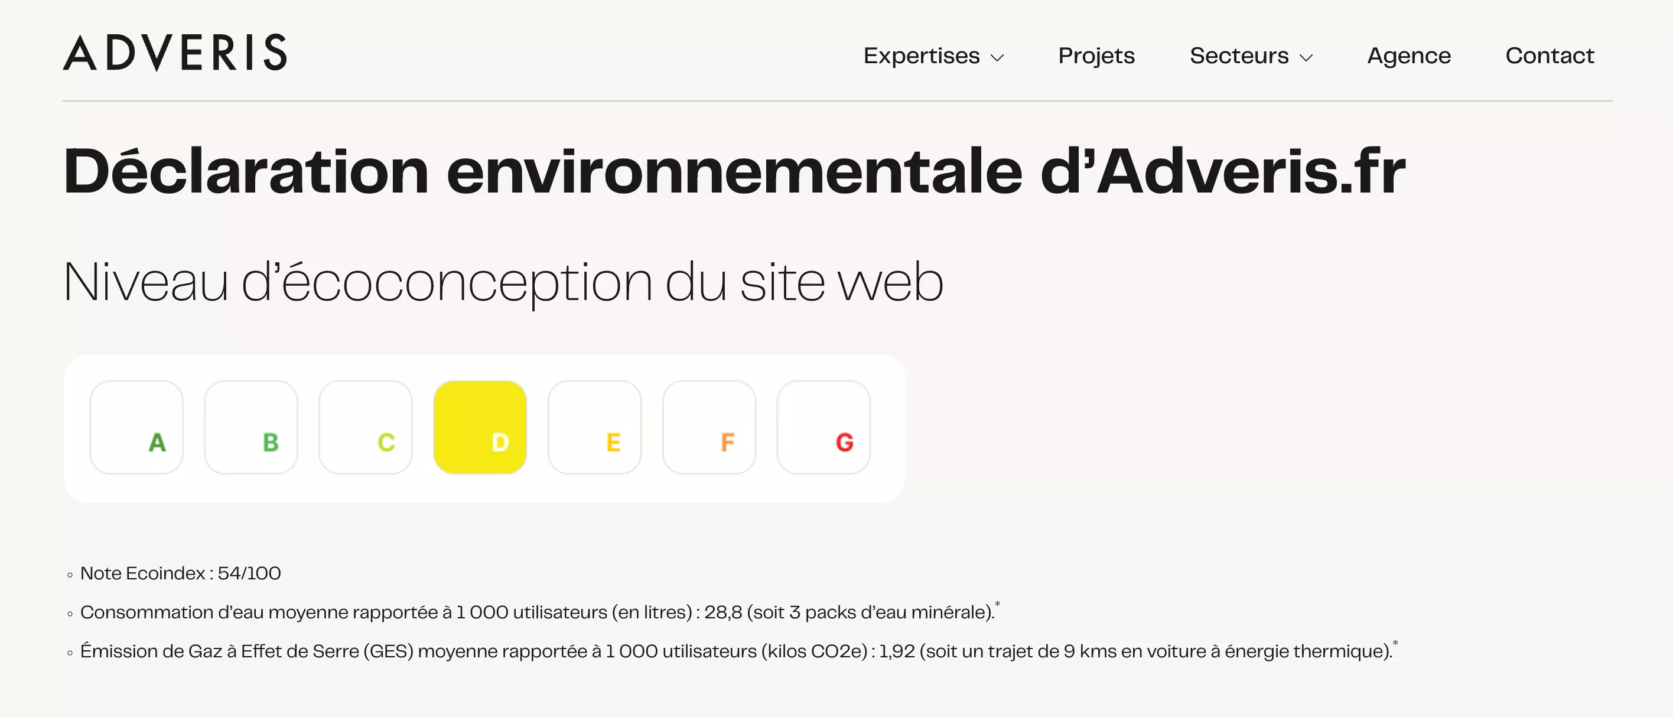This screenshot has height=717, width=1673.
Task: Click the Niveau d'écoconception subtitle
Action: [503, 282]
